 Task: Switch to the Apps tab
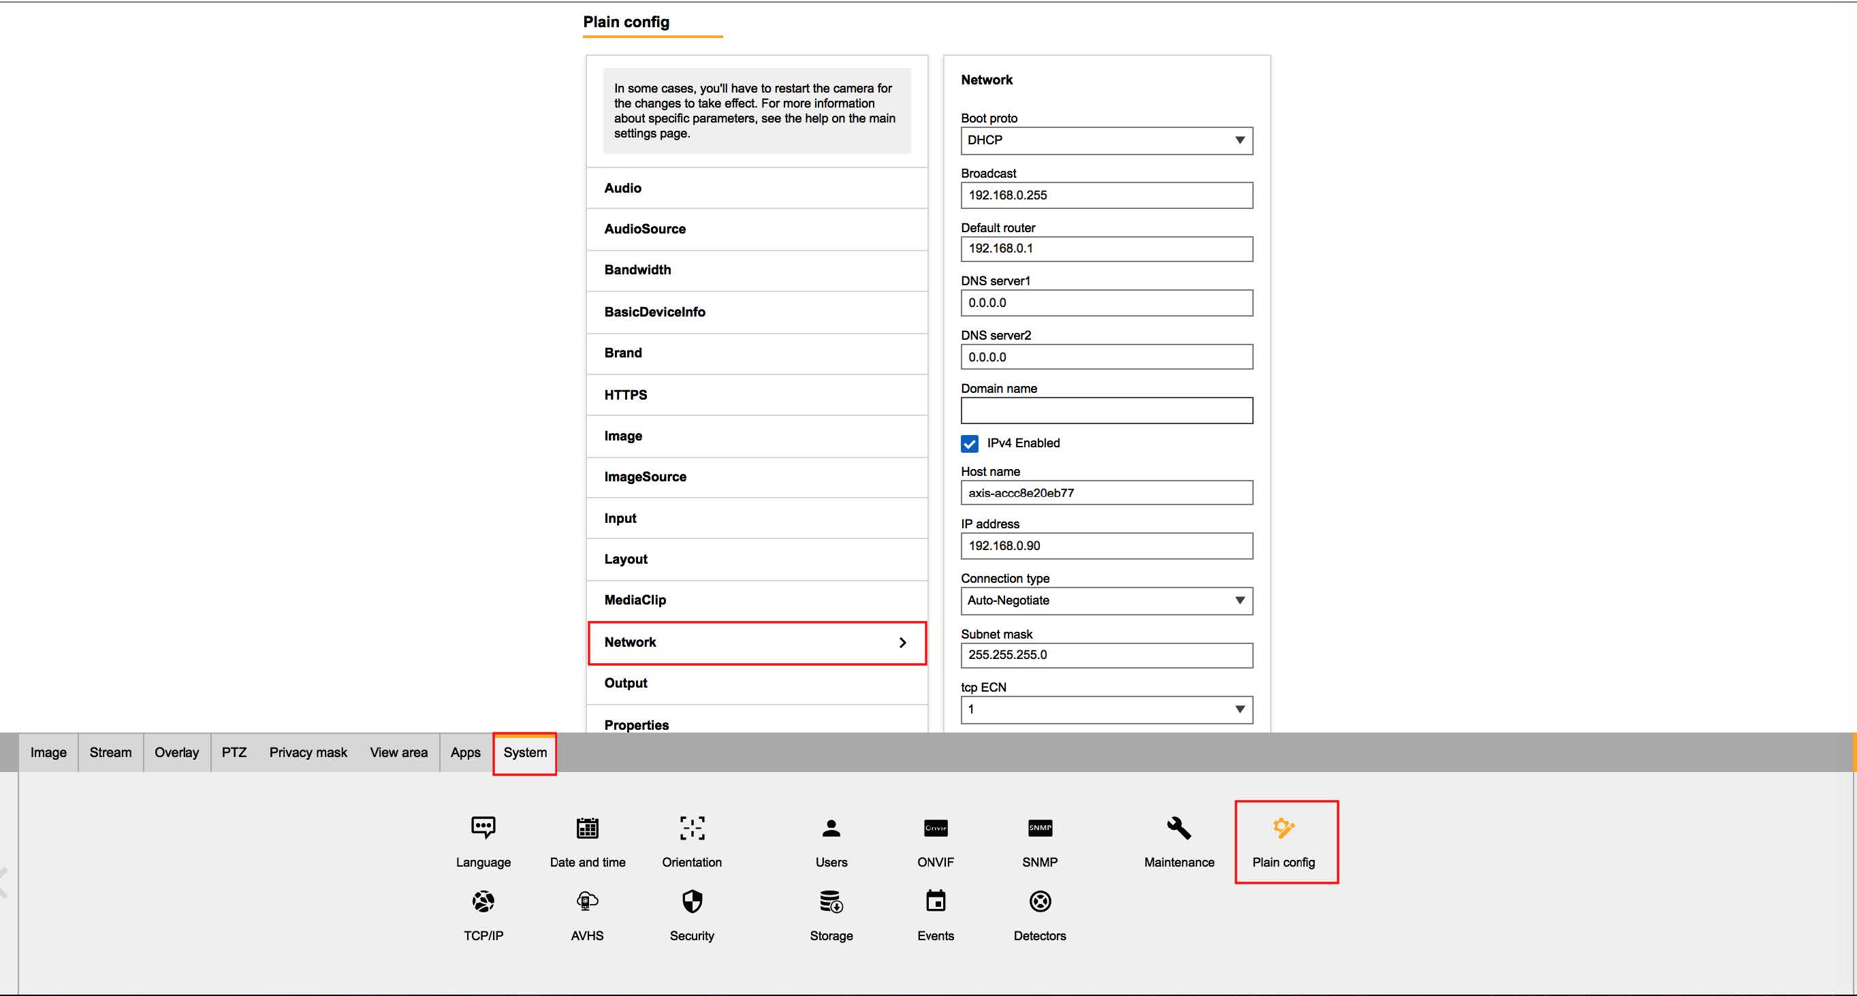[466, 752]
